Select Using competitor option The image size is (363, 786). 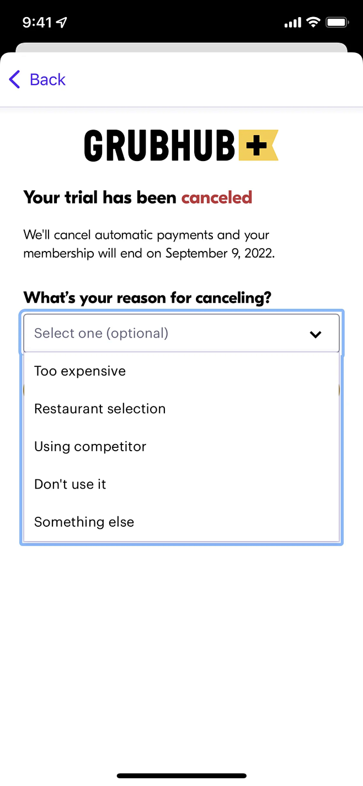[90, 446]
